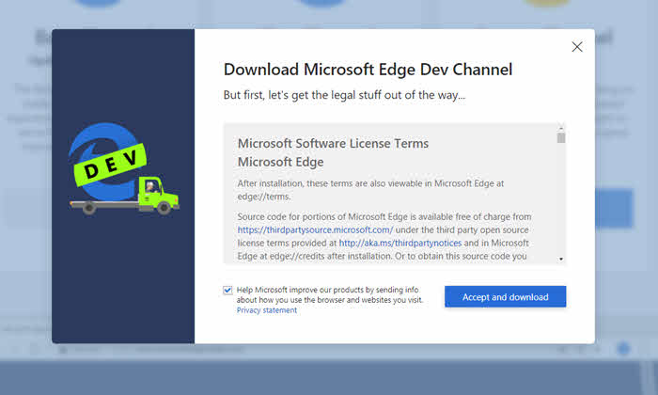
Task: Uncheck the Help Microsoft improve checkbox
Action: (227, 290)
